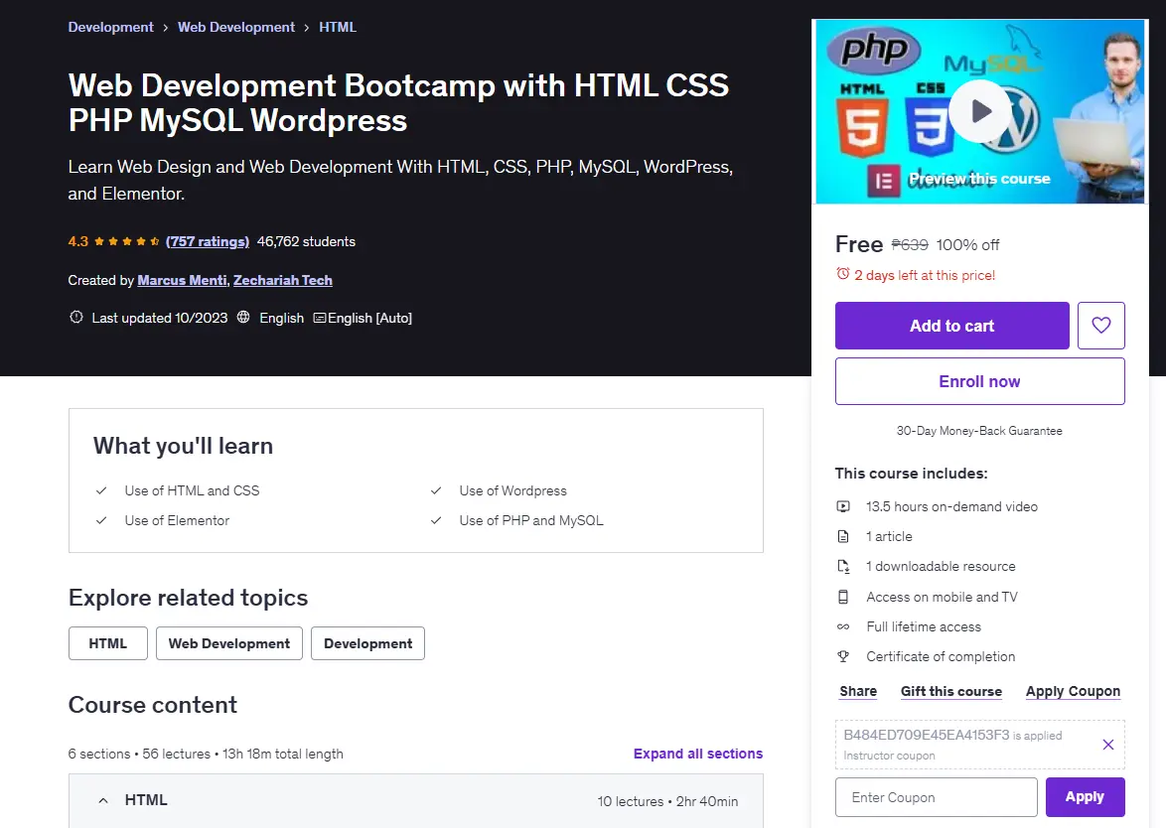Open Development breadcrumb link
This screenshot has width=1166, height=828.
point(111,27)
